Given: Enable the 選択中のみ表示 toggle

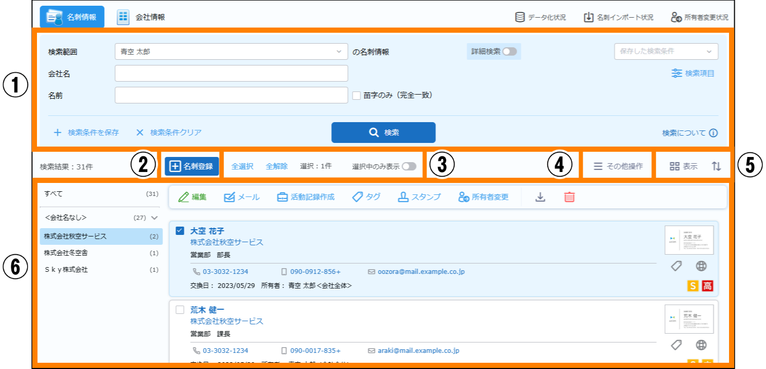Looking at the screenshot, I should 409,166.
